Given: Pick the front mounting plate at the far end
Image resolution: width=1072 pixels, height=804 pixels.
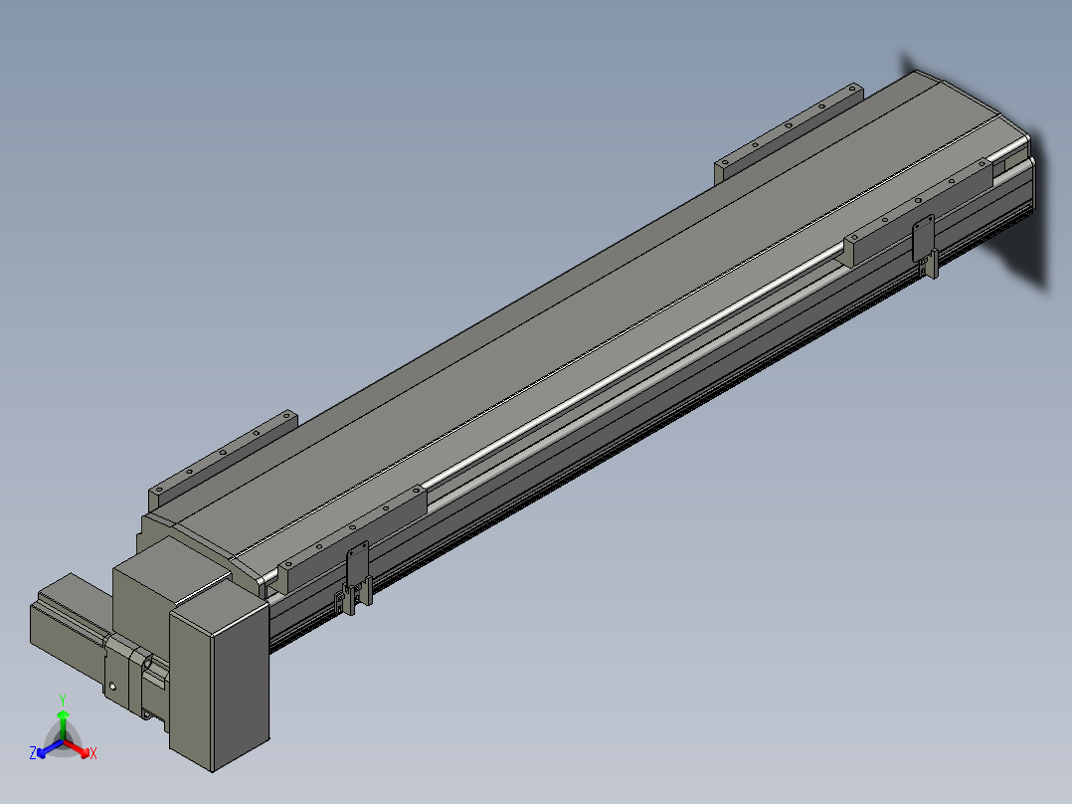Looking at the screenshot, I should (918, 212).
